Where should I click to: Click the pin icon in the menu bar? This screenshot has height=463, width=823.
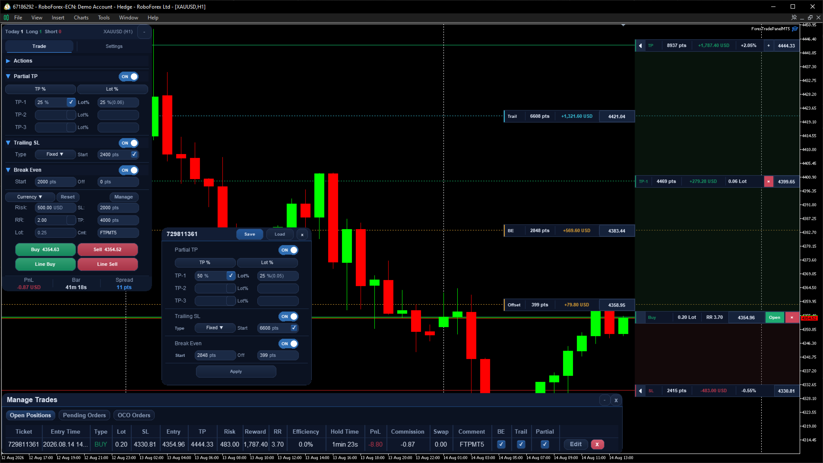pos(794,18)
